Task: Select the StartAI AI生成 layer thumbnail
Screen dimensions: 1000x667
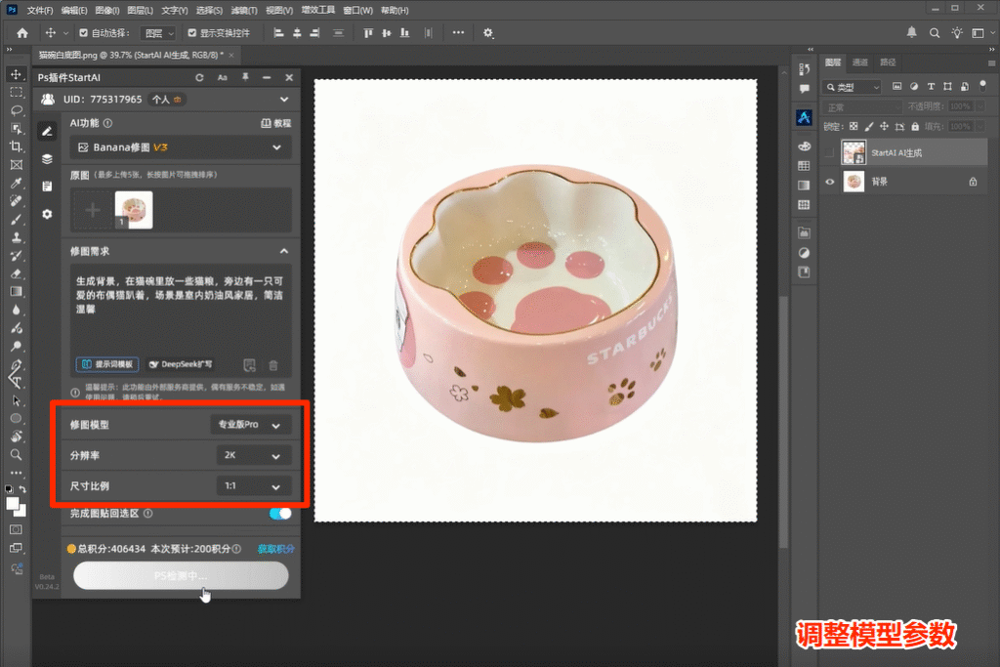Action: [854, 153]
